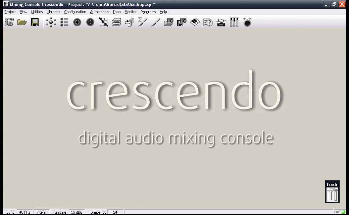Image resolution: width=349 pixels, height=215 pixels.
Task: Click the bulleted list toolbar icon
Action: [64, 22]
